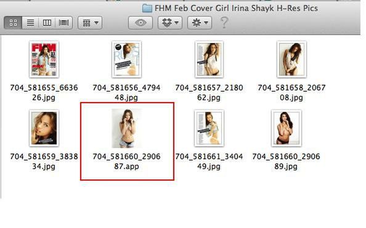This screenshot has width=366, height=228.
Task: Select the 704_581660_290687.app file icon
Action: click(x=126, y=128)
